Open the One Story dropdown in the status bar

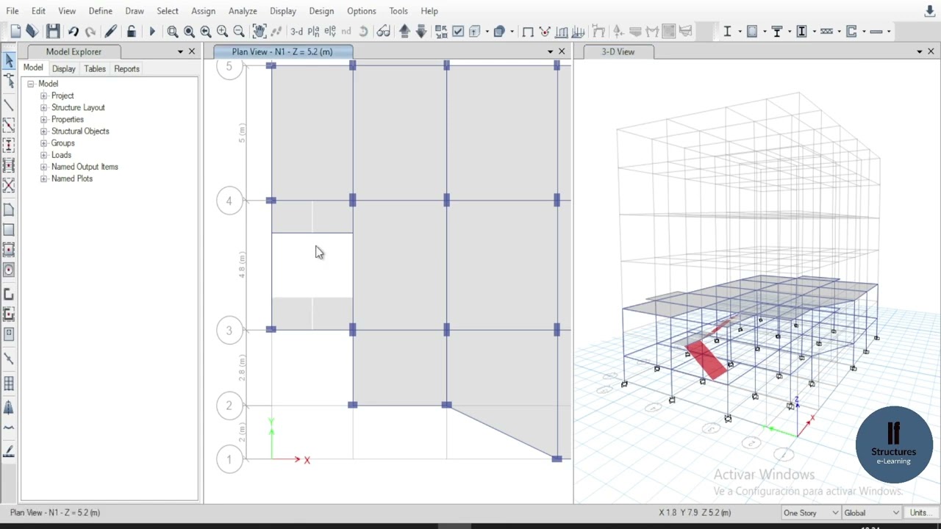[811, 512]
